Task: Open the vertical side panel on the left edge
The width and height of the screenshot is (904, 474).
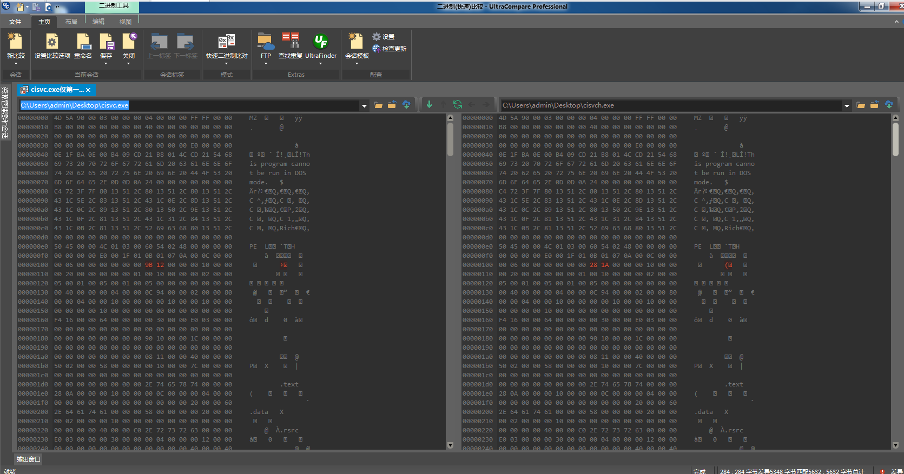Action: point(5,112)
